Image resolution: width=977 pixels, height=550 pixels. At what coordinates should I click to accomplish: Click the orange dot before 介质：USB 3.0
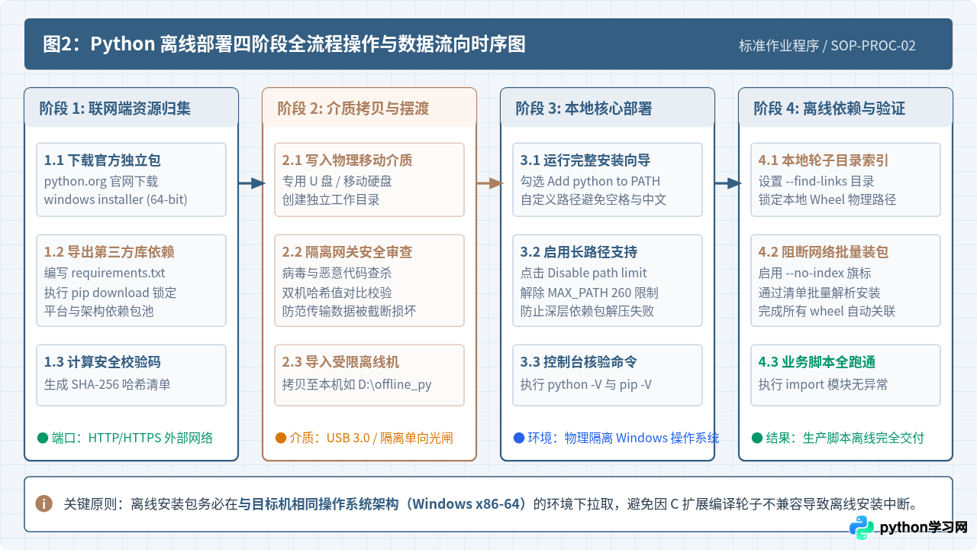click(281, 438)
